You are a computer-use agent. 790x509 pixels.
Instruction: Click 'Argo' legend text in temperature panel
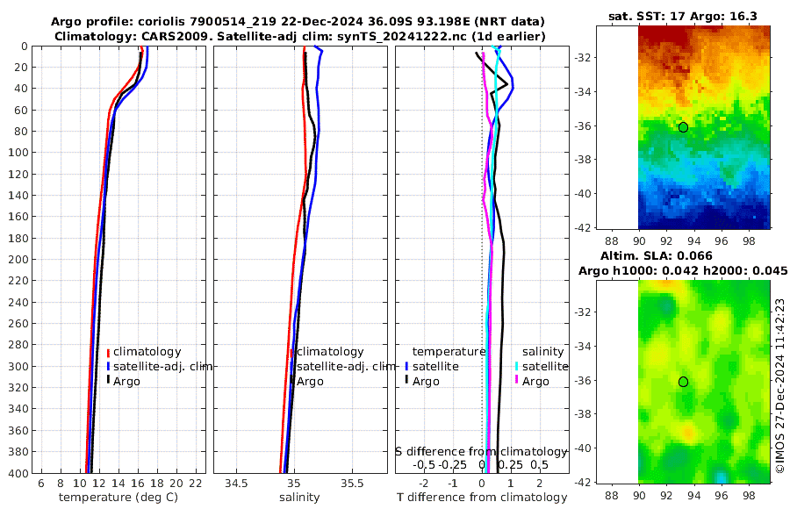[126, 382]
